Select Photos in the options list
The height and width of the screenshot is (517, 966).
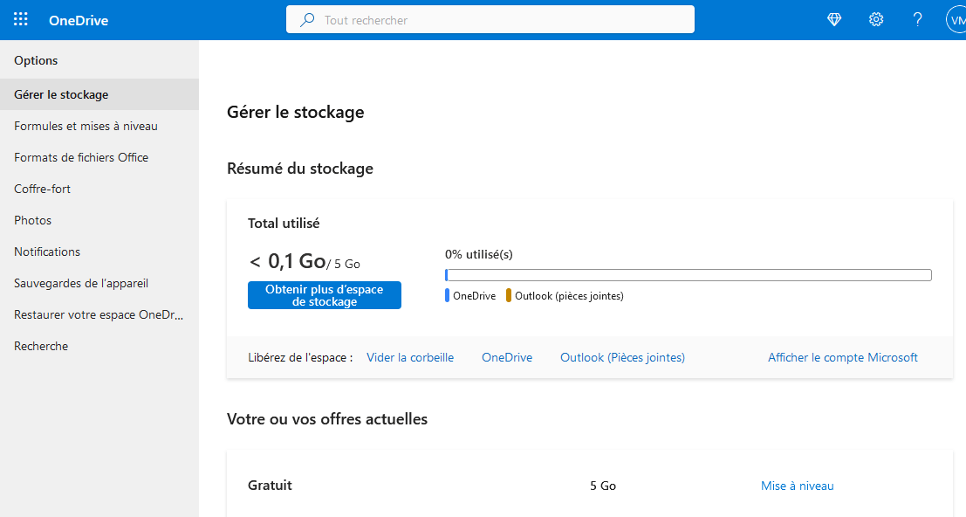click(32, 220)
